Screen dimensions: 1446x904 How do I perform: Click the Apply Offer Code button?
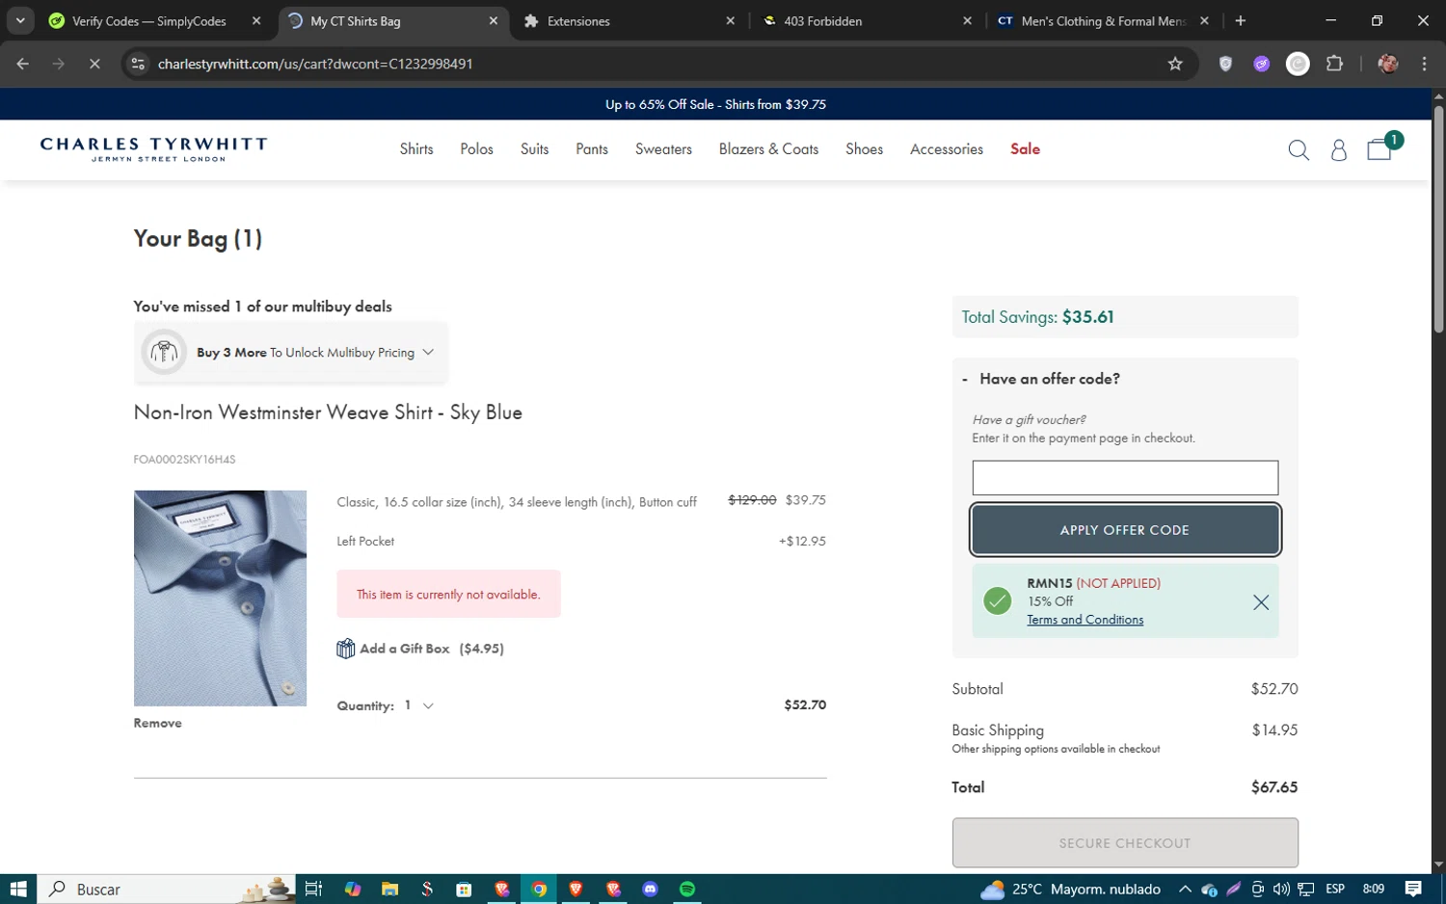1125,530
